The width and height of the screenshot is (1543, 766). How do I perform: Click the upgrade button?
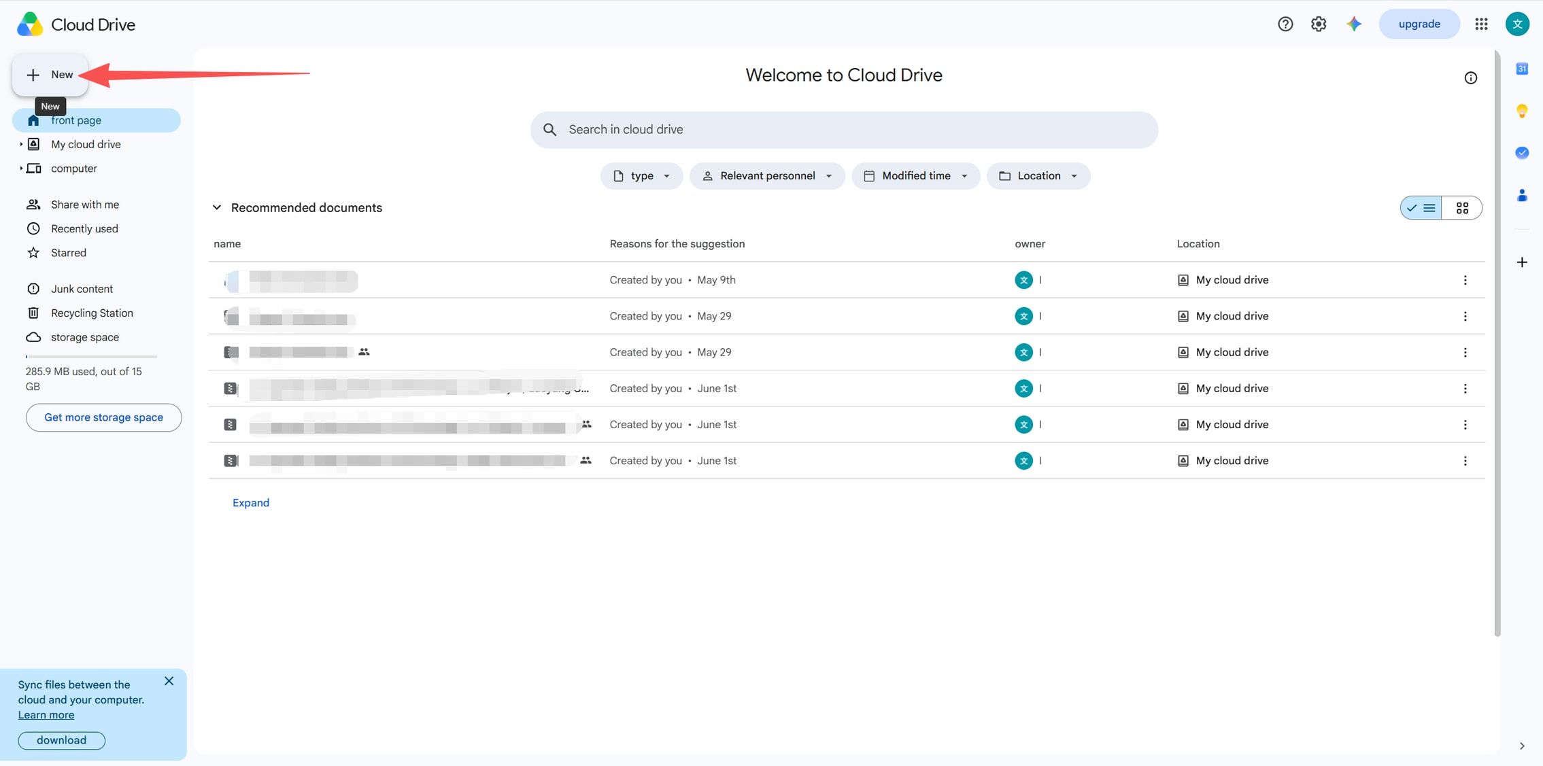(1419, 24)
